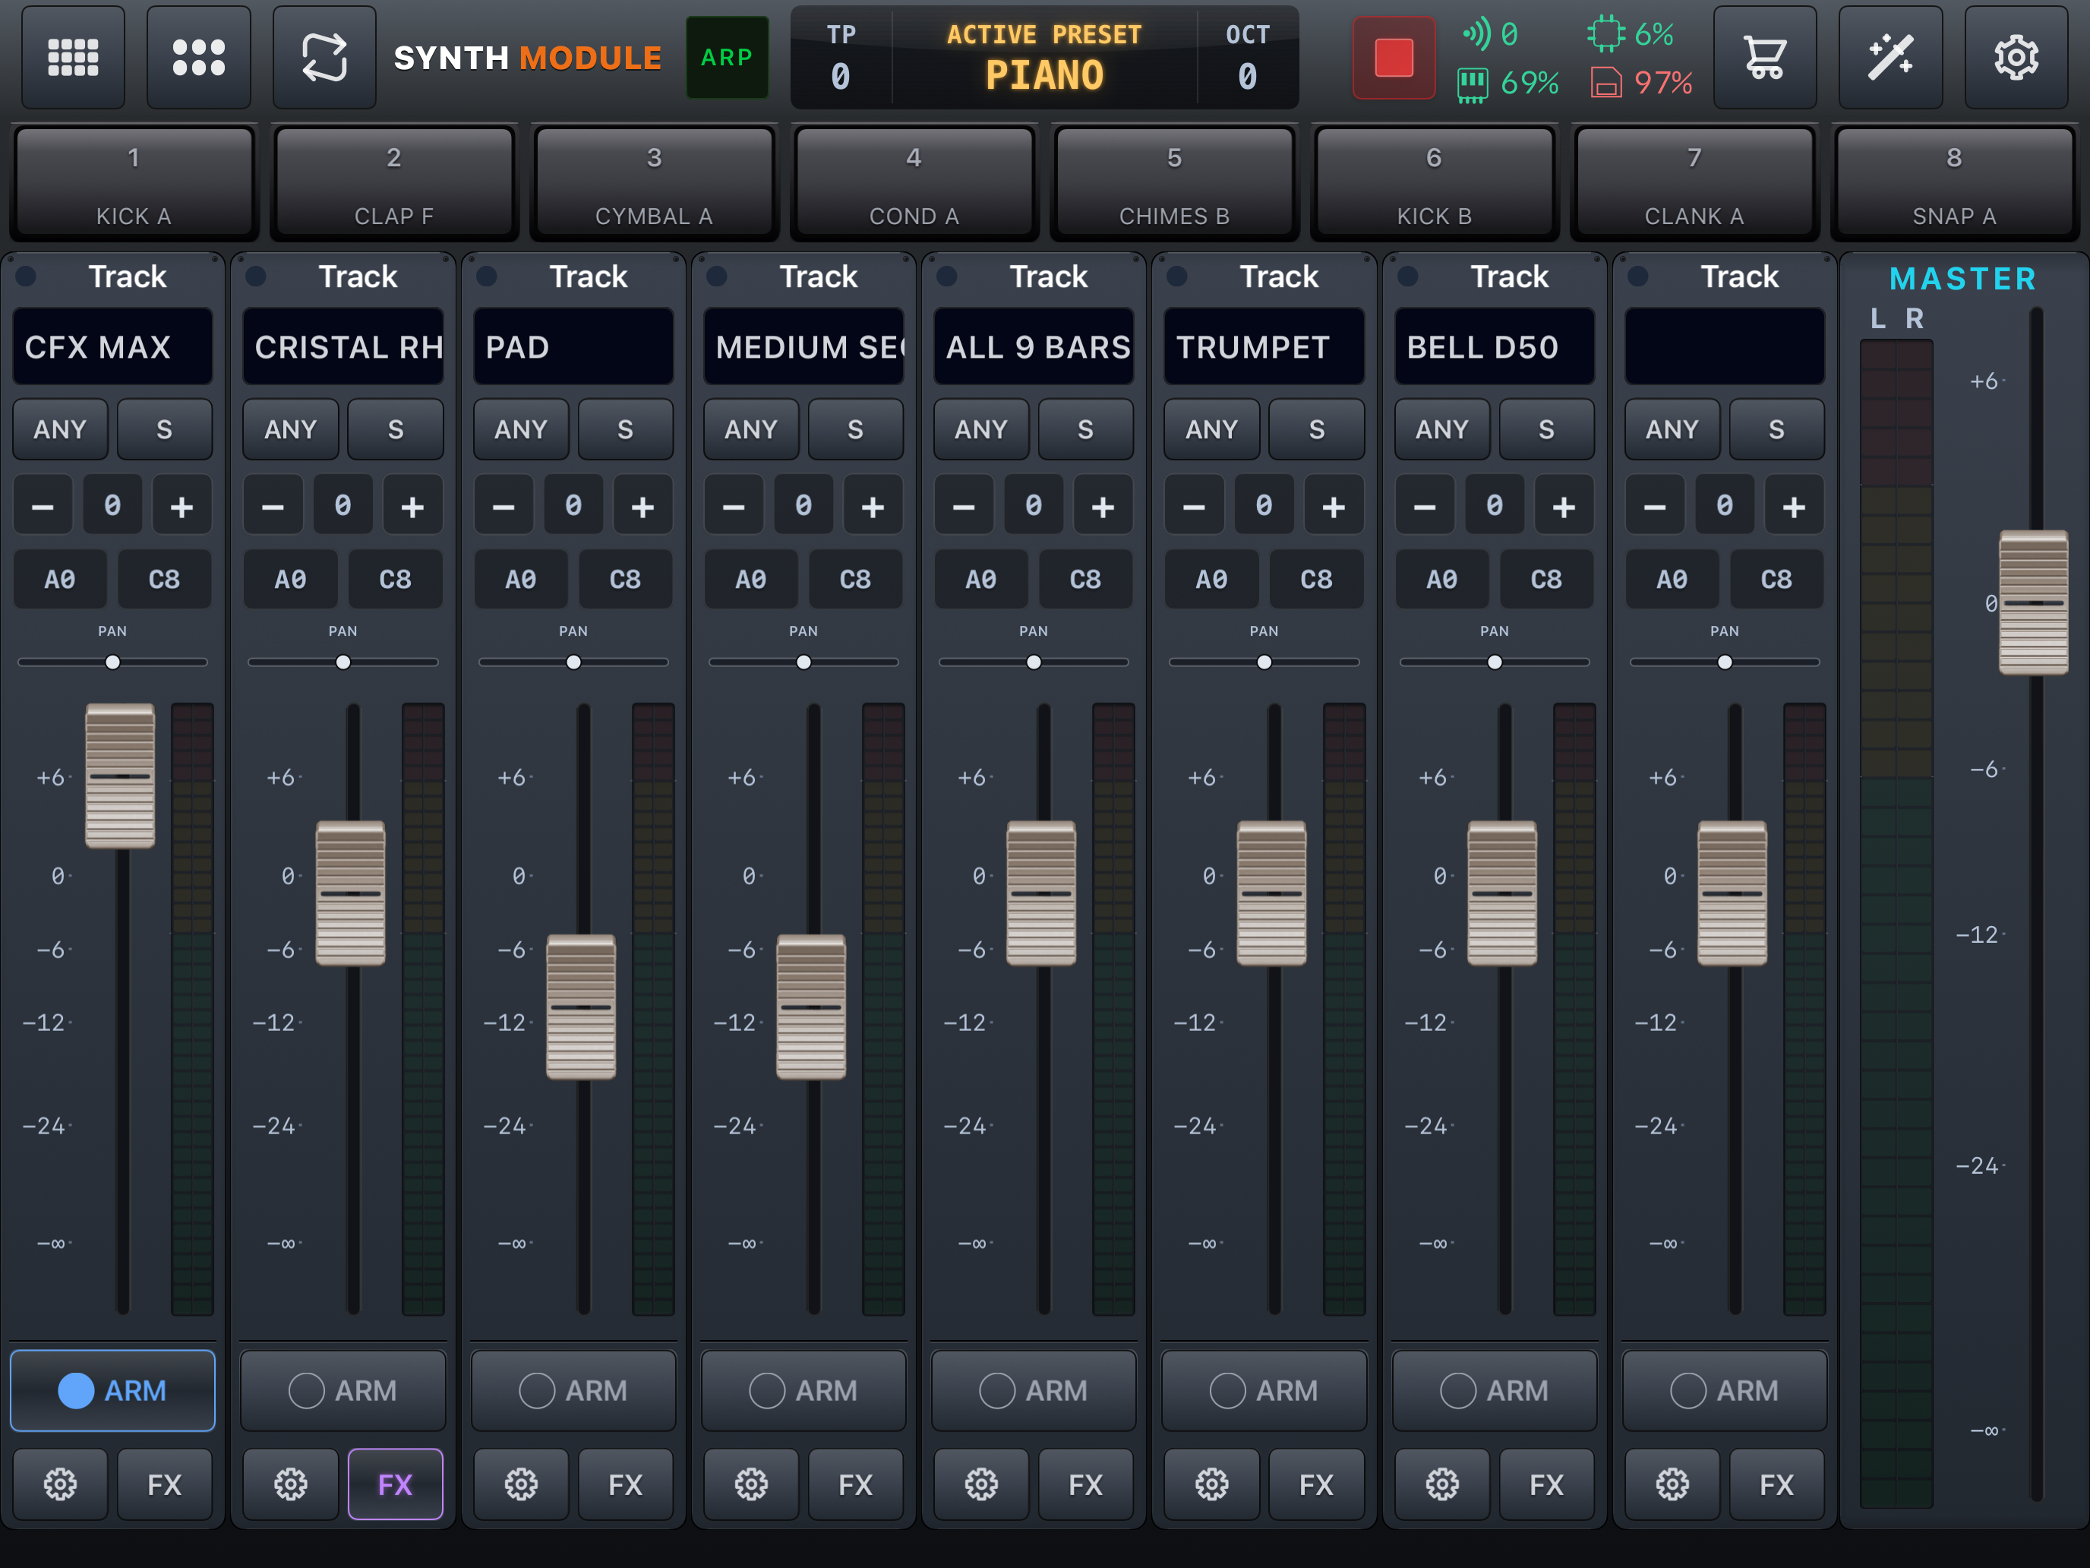2090x1568 pixels.
Task: Select pad 2 CLAP F
Action: (x=394, y=182)
